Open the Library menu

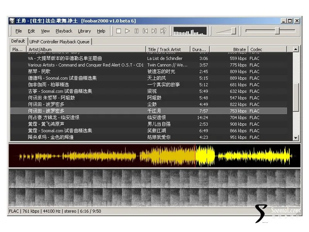click(84, 31)
